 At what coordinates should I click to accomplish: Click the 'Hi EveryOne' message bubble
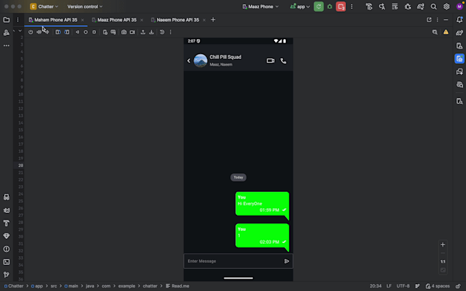tap(262, 205)
